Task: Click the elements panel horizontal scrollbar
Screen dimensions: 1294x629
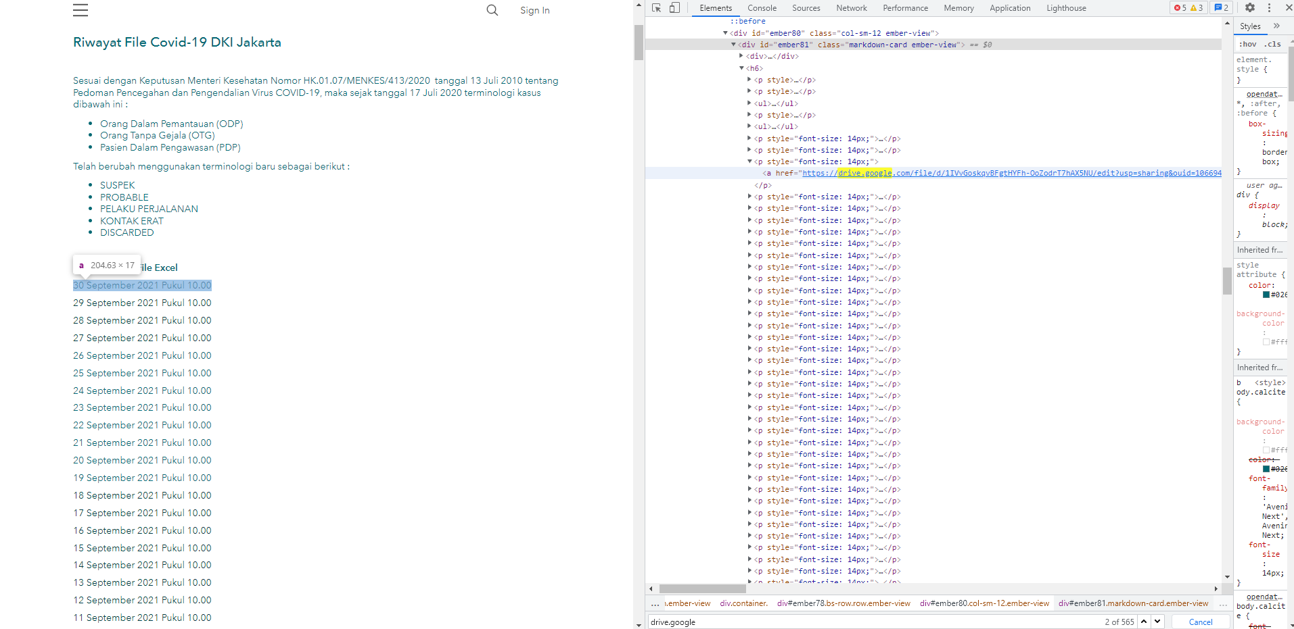Action: (x=702, y=588)
